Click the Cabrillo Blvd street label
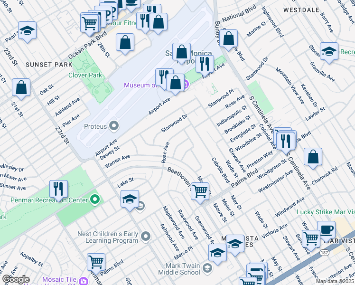The image size is (355, 285). [x=221, y=171]
